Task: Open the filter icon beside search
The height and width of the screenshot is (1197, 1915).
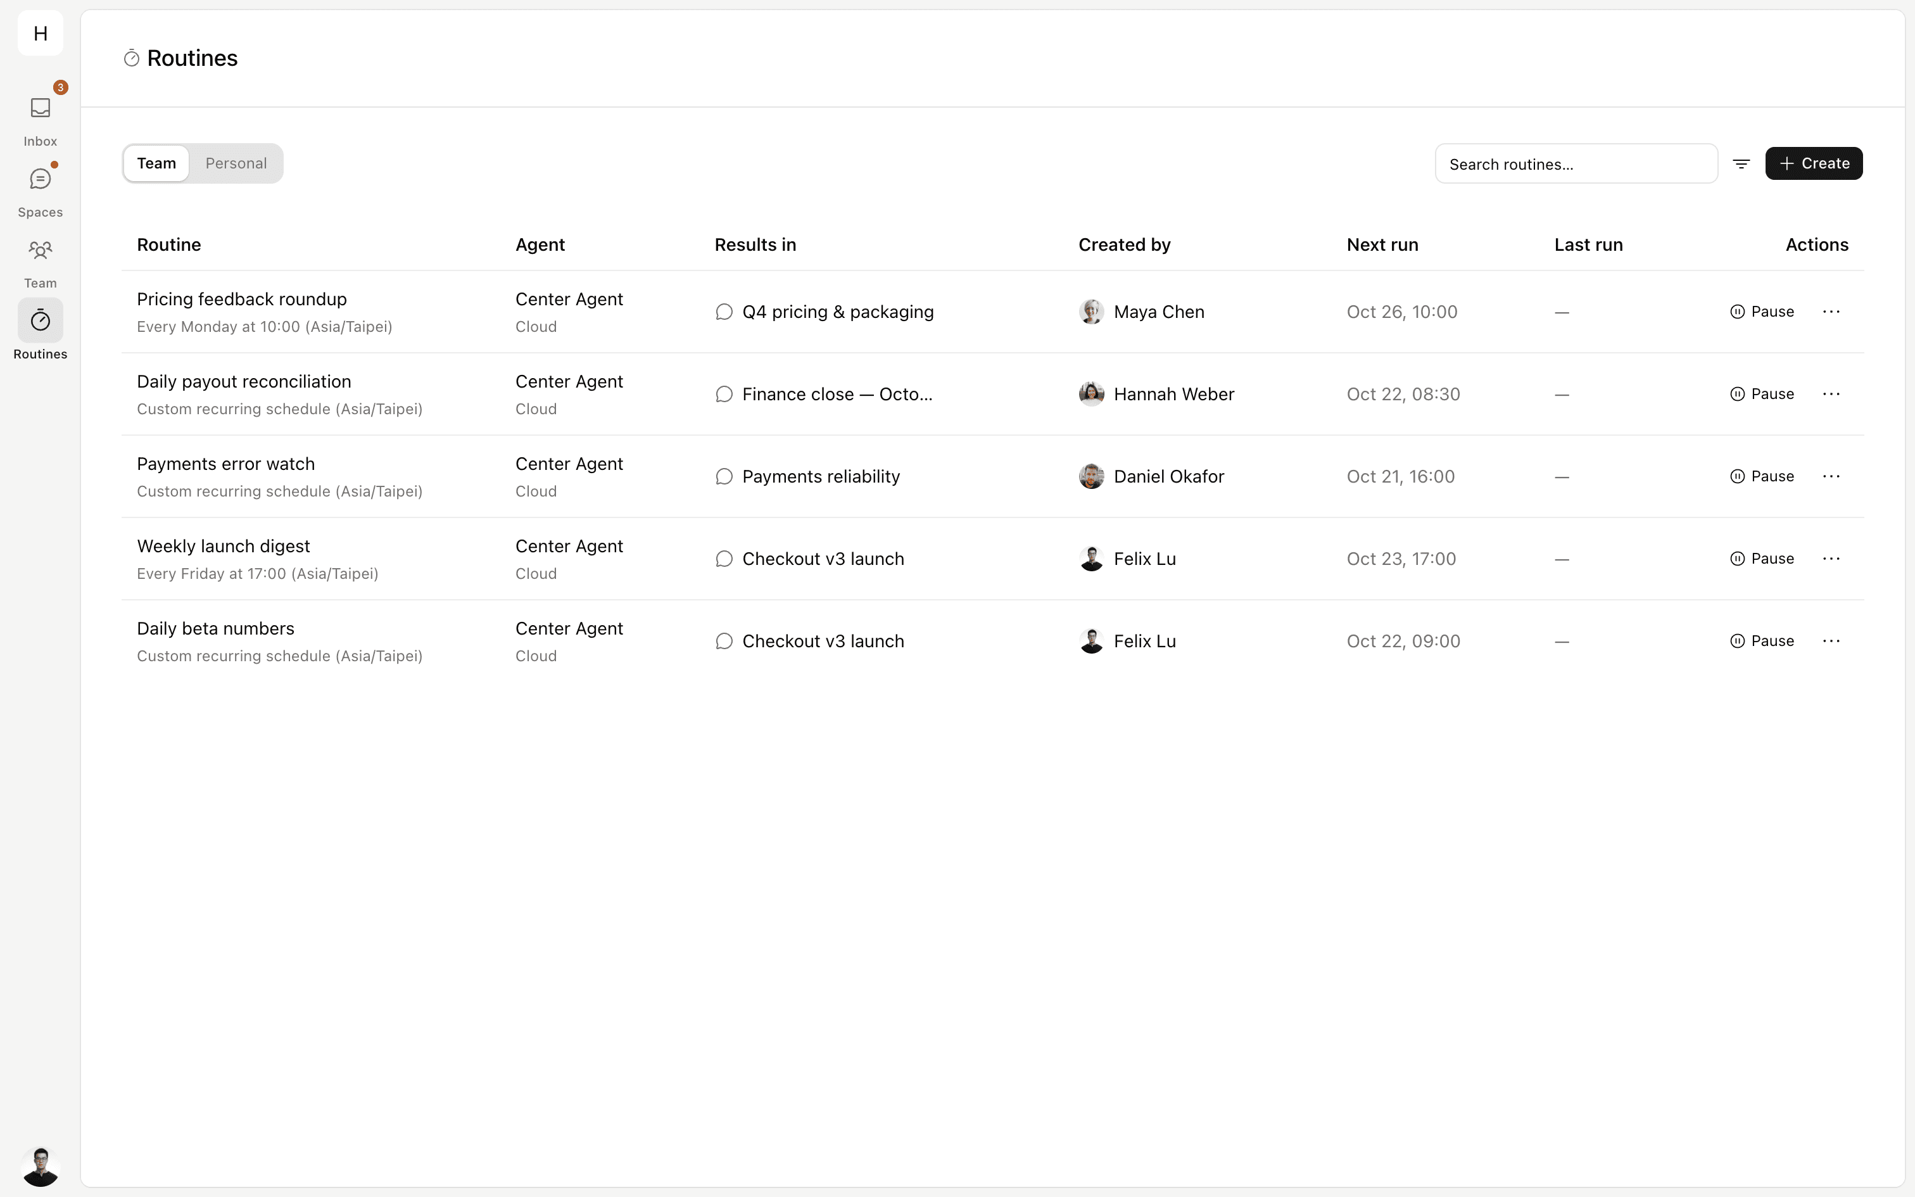Action: [1741, 164]
